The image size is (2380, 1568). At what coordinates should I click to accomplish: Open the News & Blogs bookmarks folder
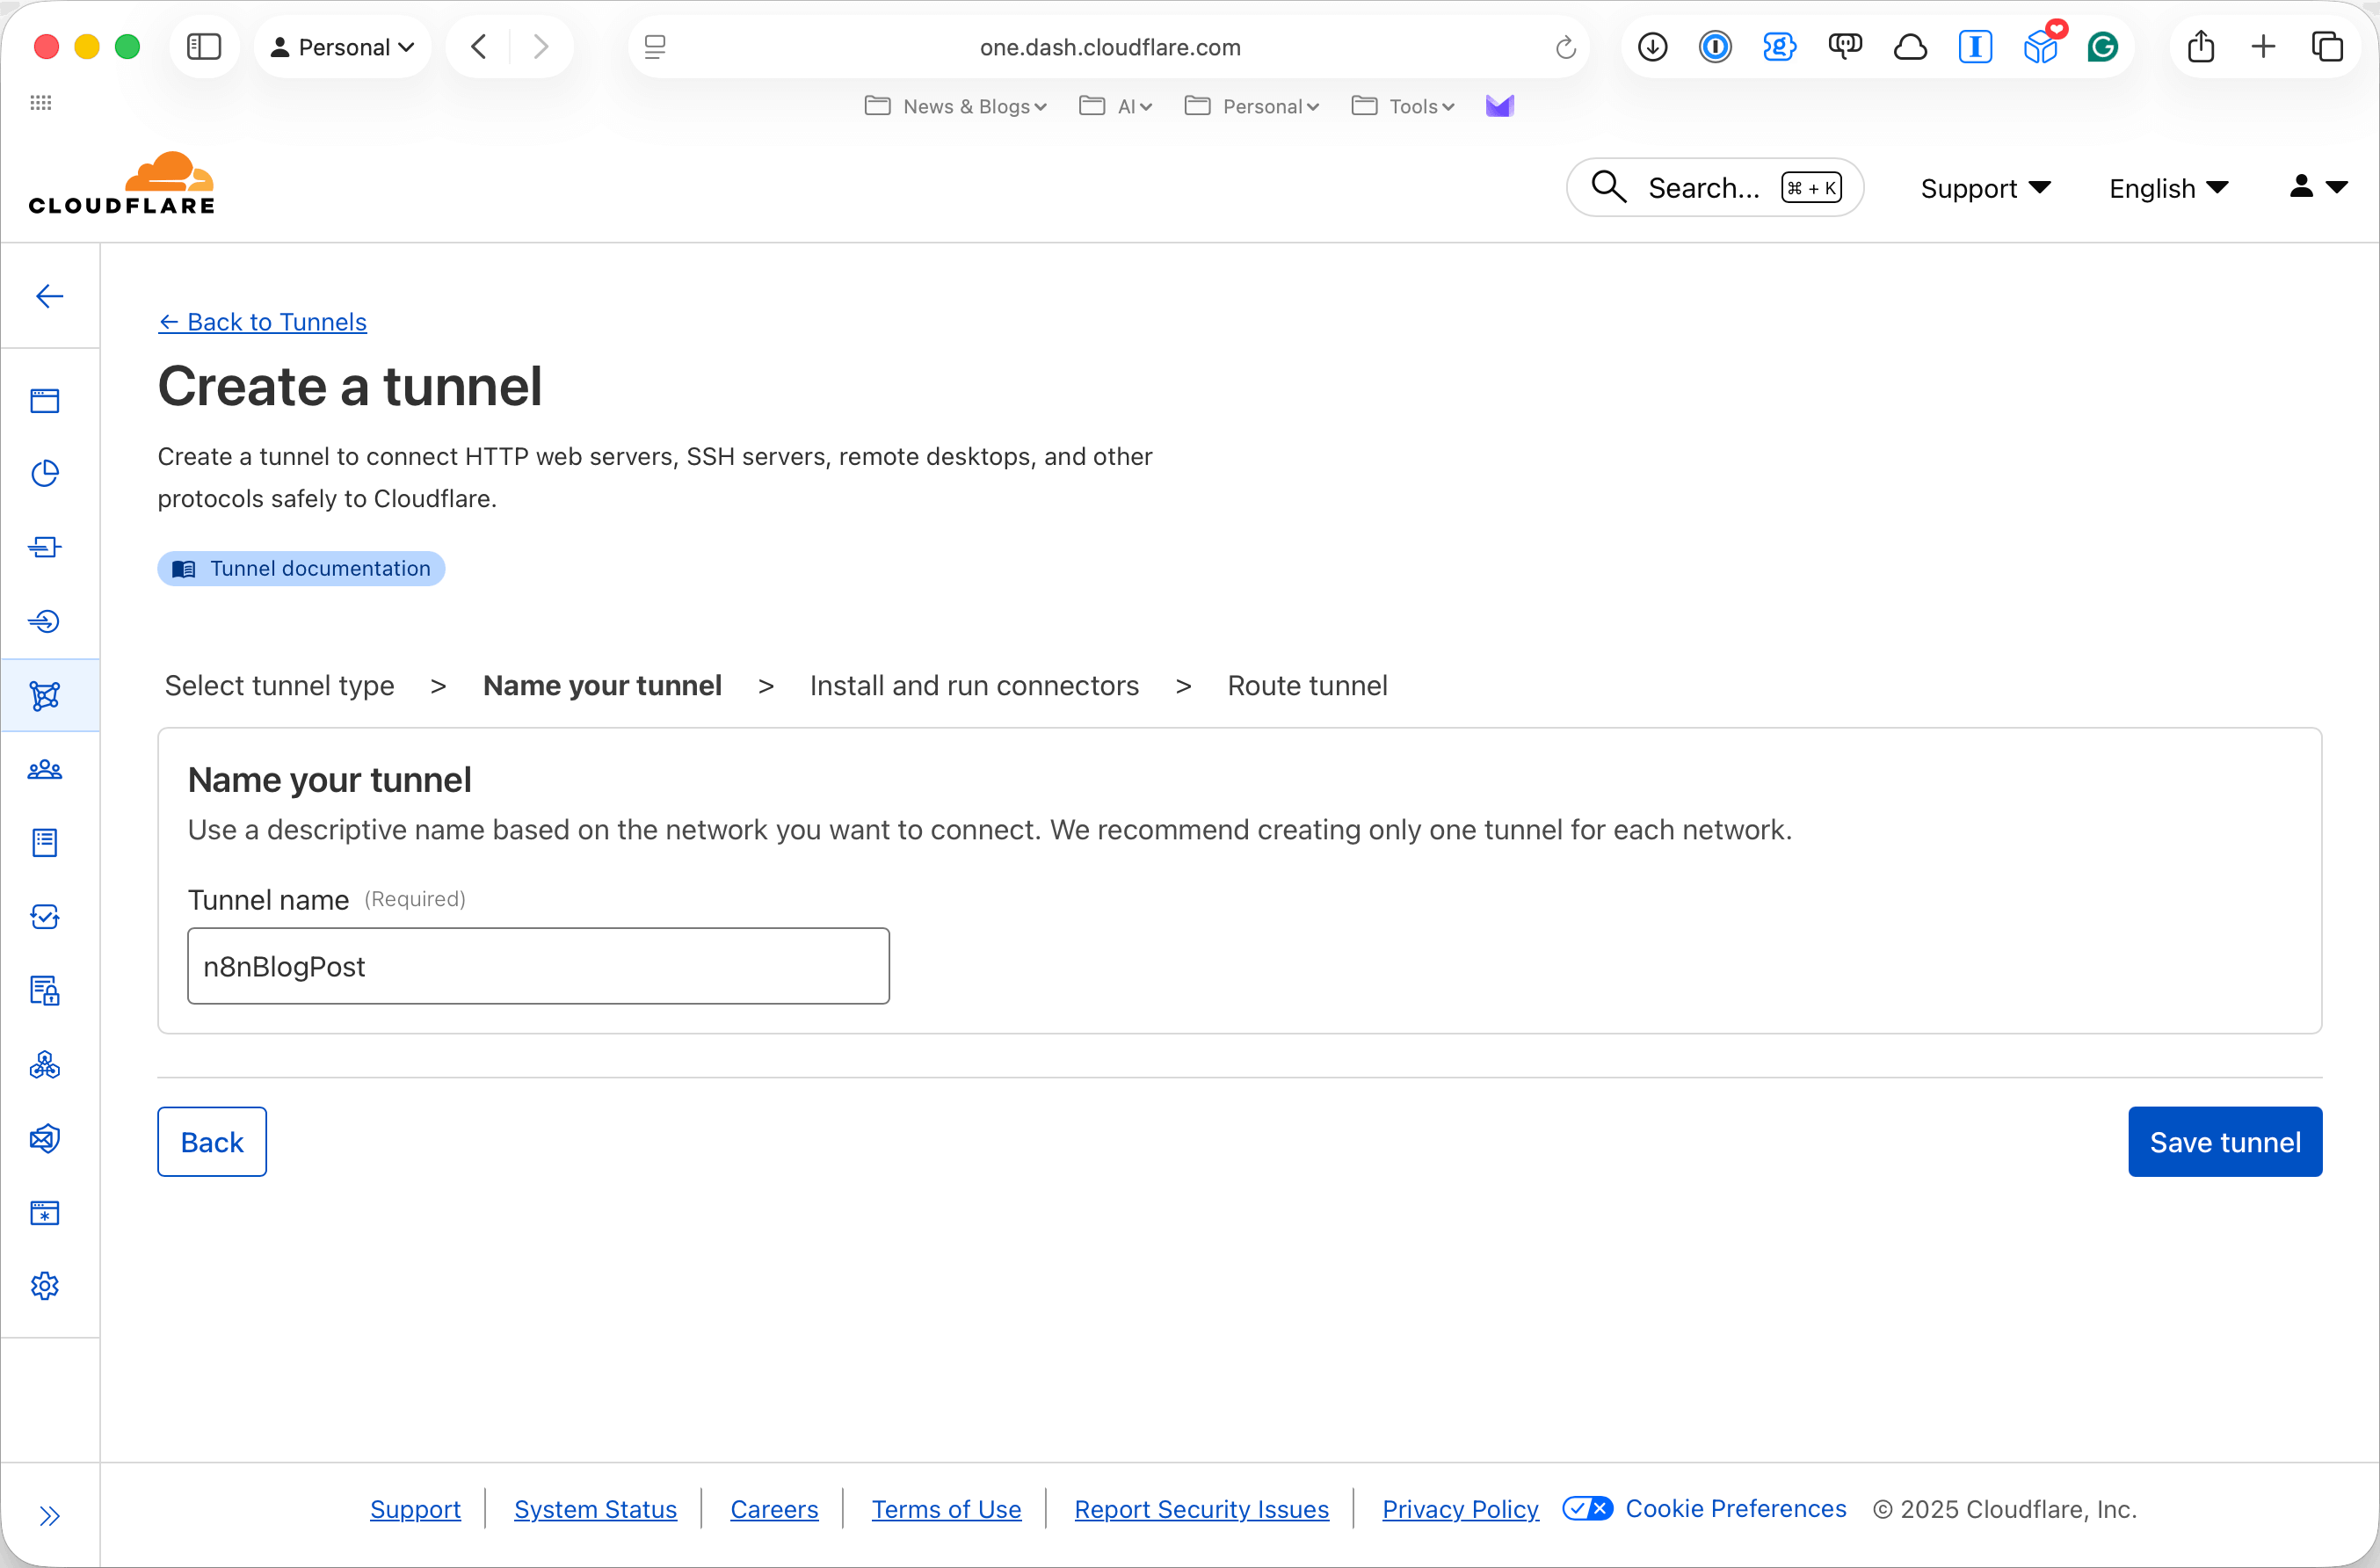pos(955,106)
